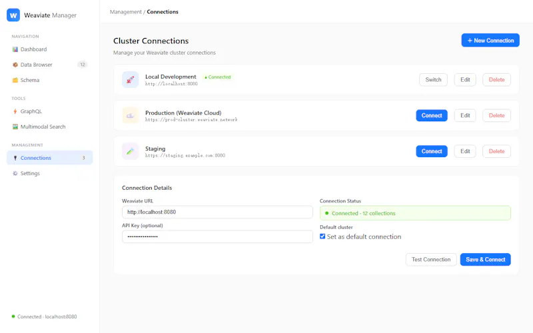The height and width of the screenshot is (333, 533).
Task: Click the Cluster Connections heading
Action: [151, 41]
